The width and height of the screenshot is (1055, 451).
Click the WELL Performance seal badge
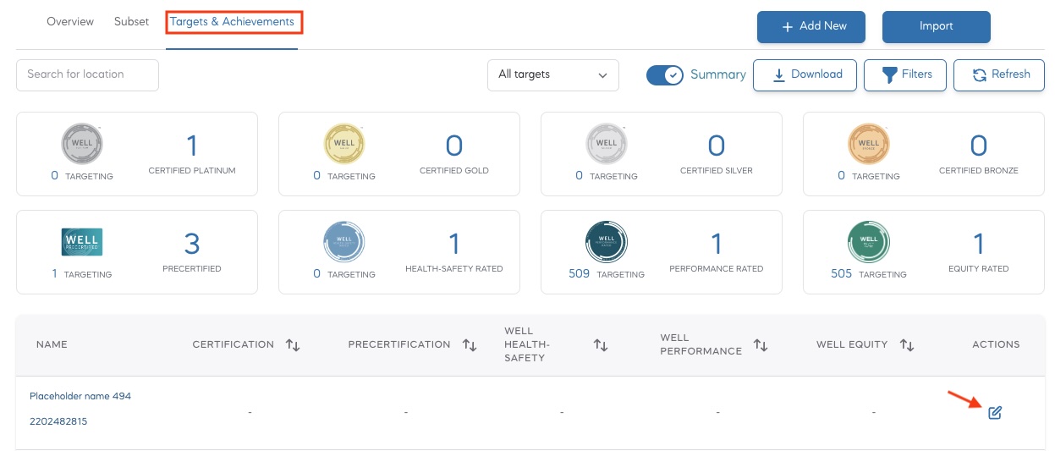pyautogui.click(x=607, y=243)
